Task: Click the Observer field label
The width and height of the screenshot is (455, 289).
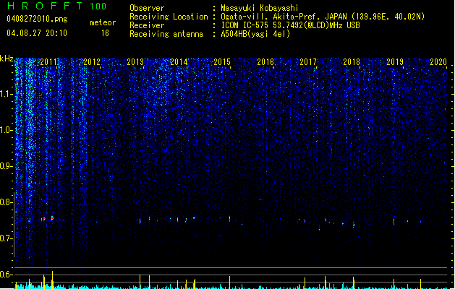Action: (x=147, y=8)
